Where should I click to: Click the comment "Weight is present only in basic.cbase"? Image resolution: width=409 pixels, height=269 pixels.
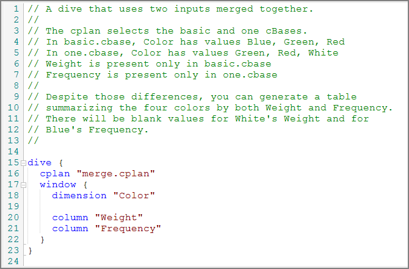[148, 64]
